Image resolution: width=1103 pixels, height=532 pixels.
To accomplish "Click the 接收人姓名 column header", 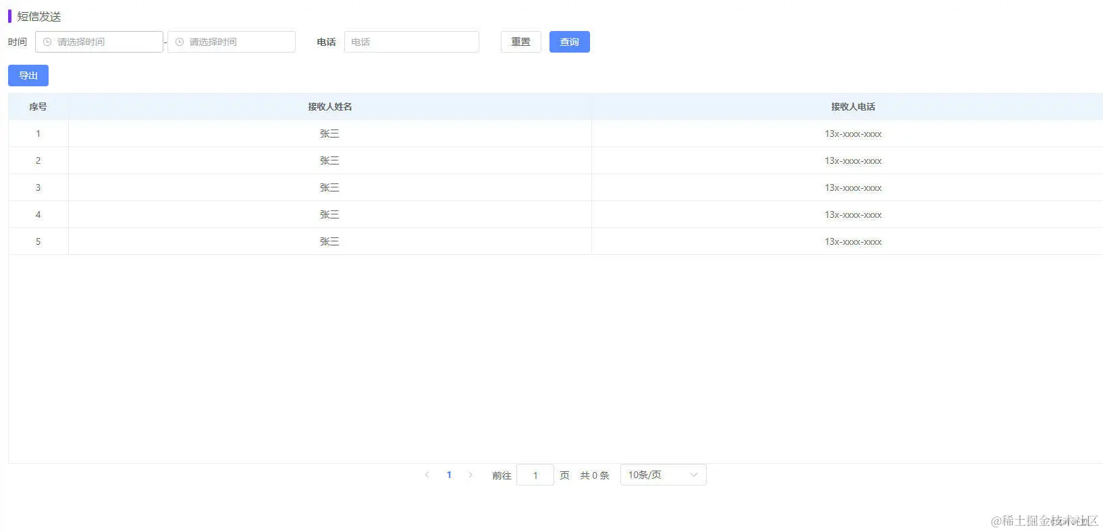I will (330, 107).
